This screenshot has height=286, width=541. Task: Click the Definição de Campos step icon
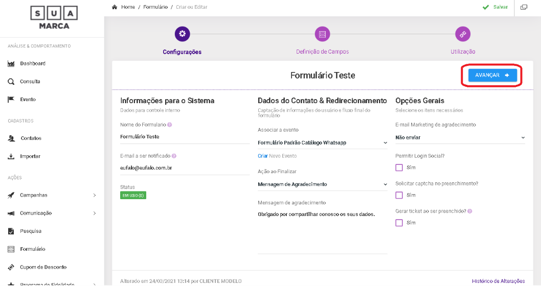pos(322,34)
